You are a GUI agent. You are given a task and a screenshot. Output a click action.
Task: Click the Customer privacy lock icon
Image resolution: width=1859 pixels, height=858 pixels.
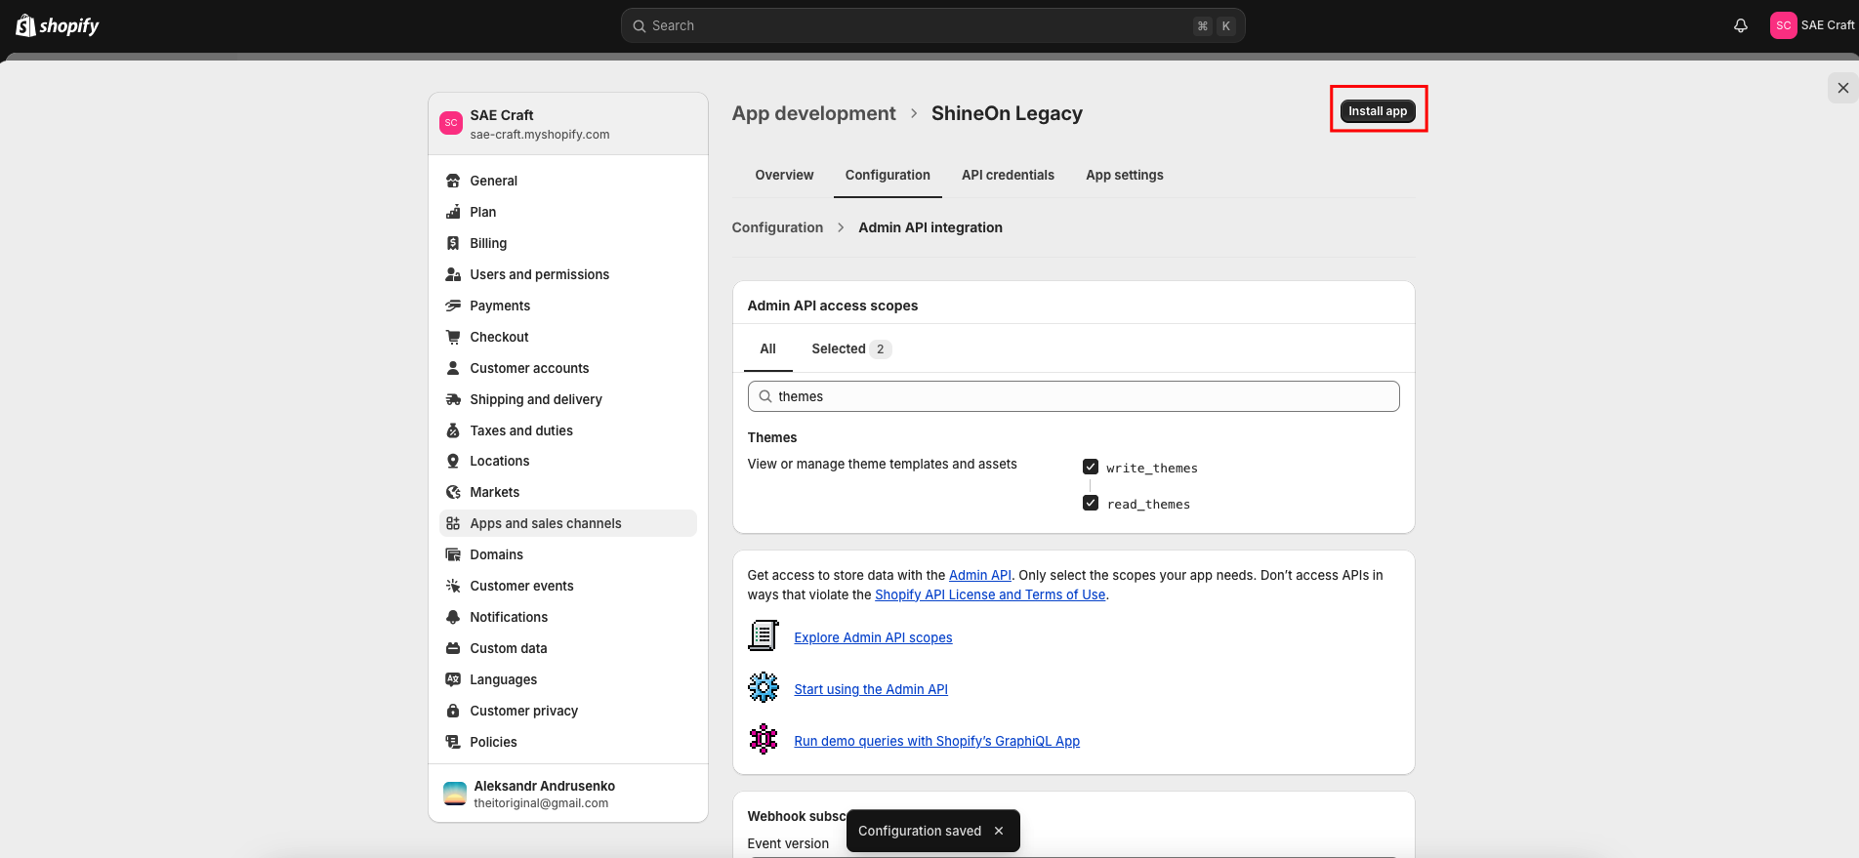pyautogui.click(x=453, y=711)
